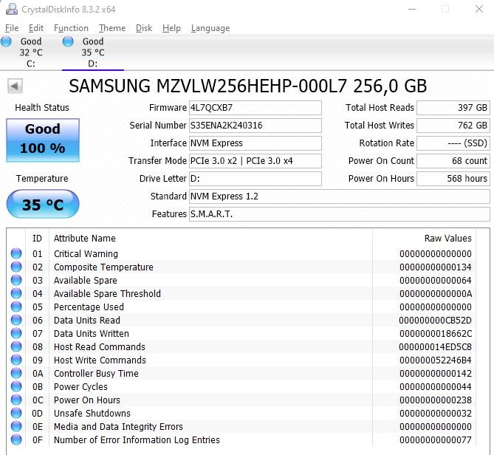Click the status orb for Data Units Written
This screenshot has height=455, width=494.
point(16,333)
